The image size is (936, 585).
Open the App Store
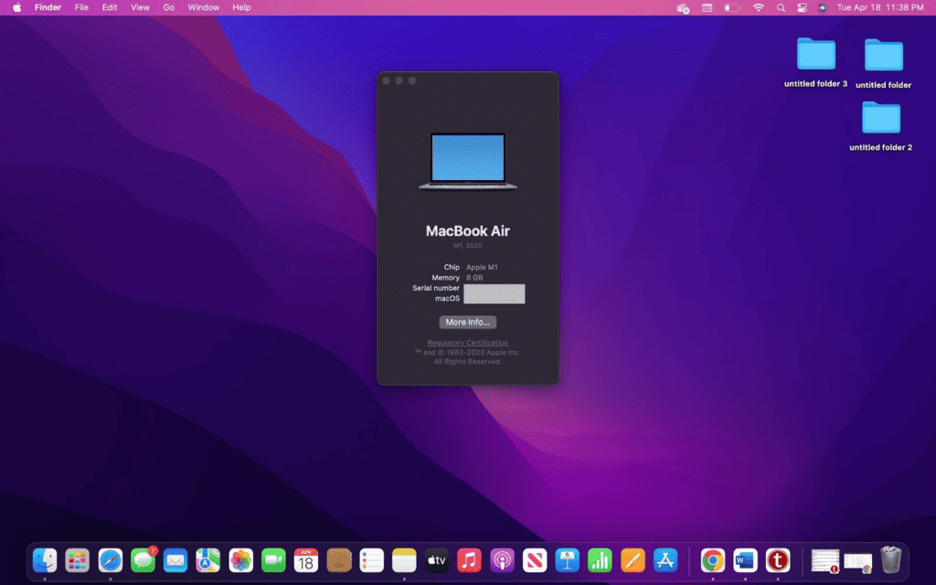point(664,561)
